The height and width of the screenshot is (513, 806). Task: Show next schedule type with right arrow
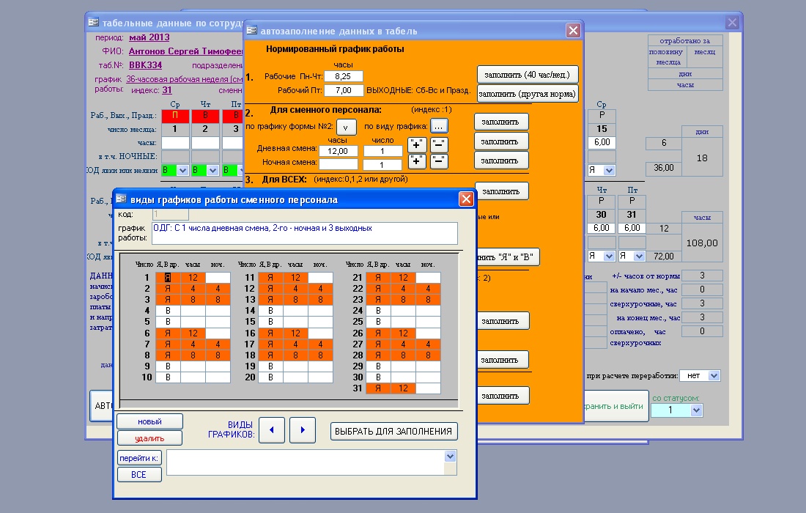coord(302,430)
